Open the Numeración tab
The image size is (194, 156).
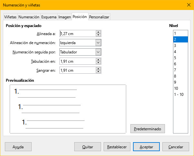pyautogui.click(x=29, y=17)
